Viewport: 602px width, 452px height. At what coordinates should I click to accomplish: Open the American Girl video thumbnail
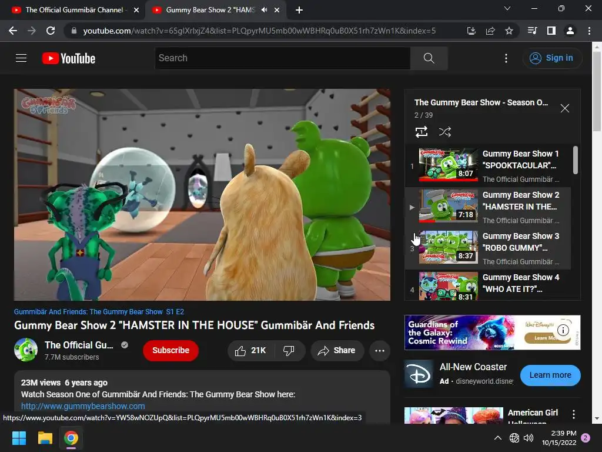454,416
